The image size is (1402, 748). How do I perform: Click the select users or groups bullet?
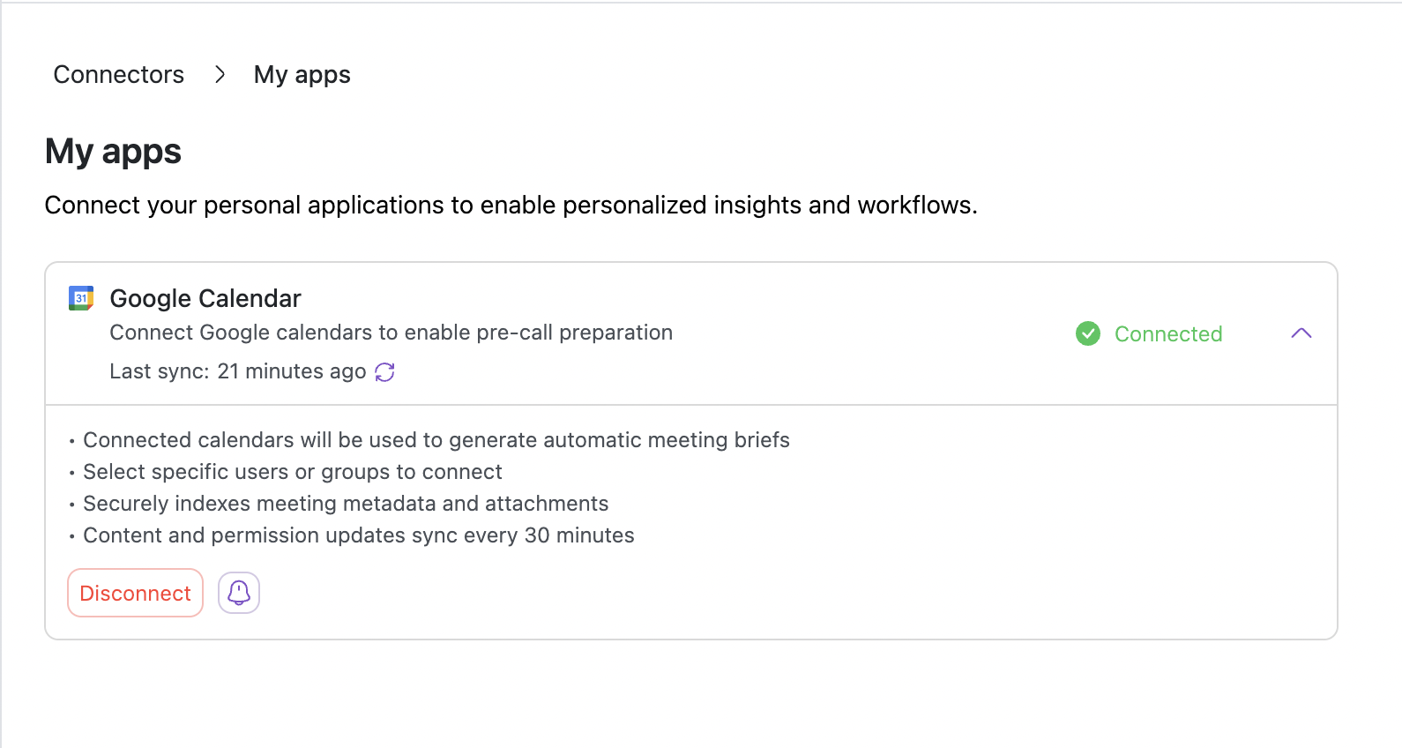(x=292, y=472)
